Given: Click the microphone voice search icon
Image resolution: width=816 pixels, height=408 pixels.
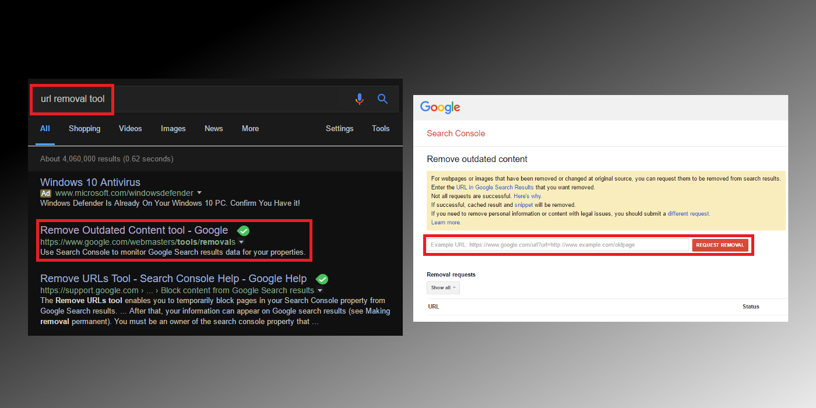Looking at the screenshot, I should [x=360, y=99].
